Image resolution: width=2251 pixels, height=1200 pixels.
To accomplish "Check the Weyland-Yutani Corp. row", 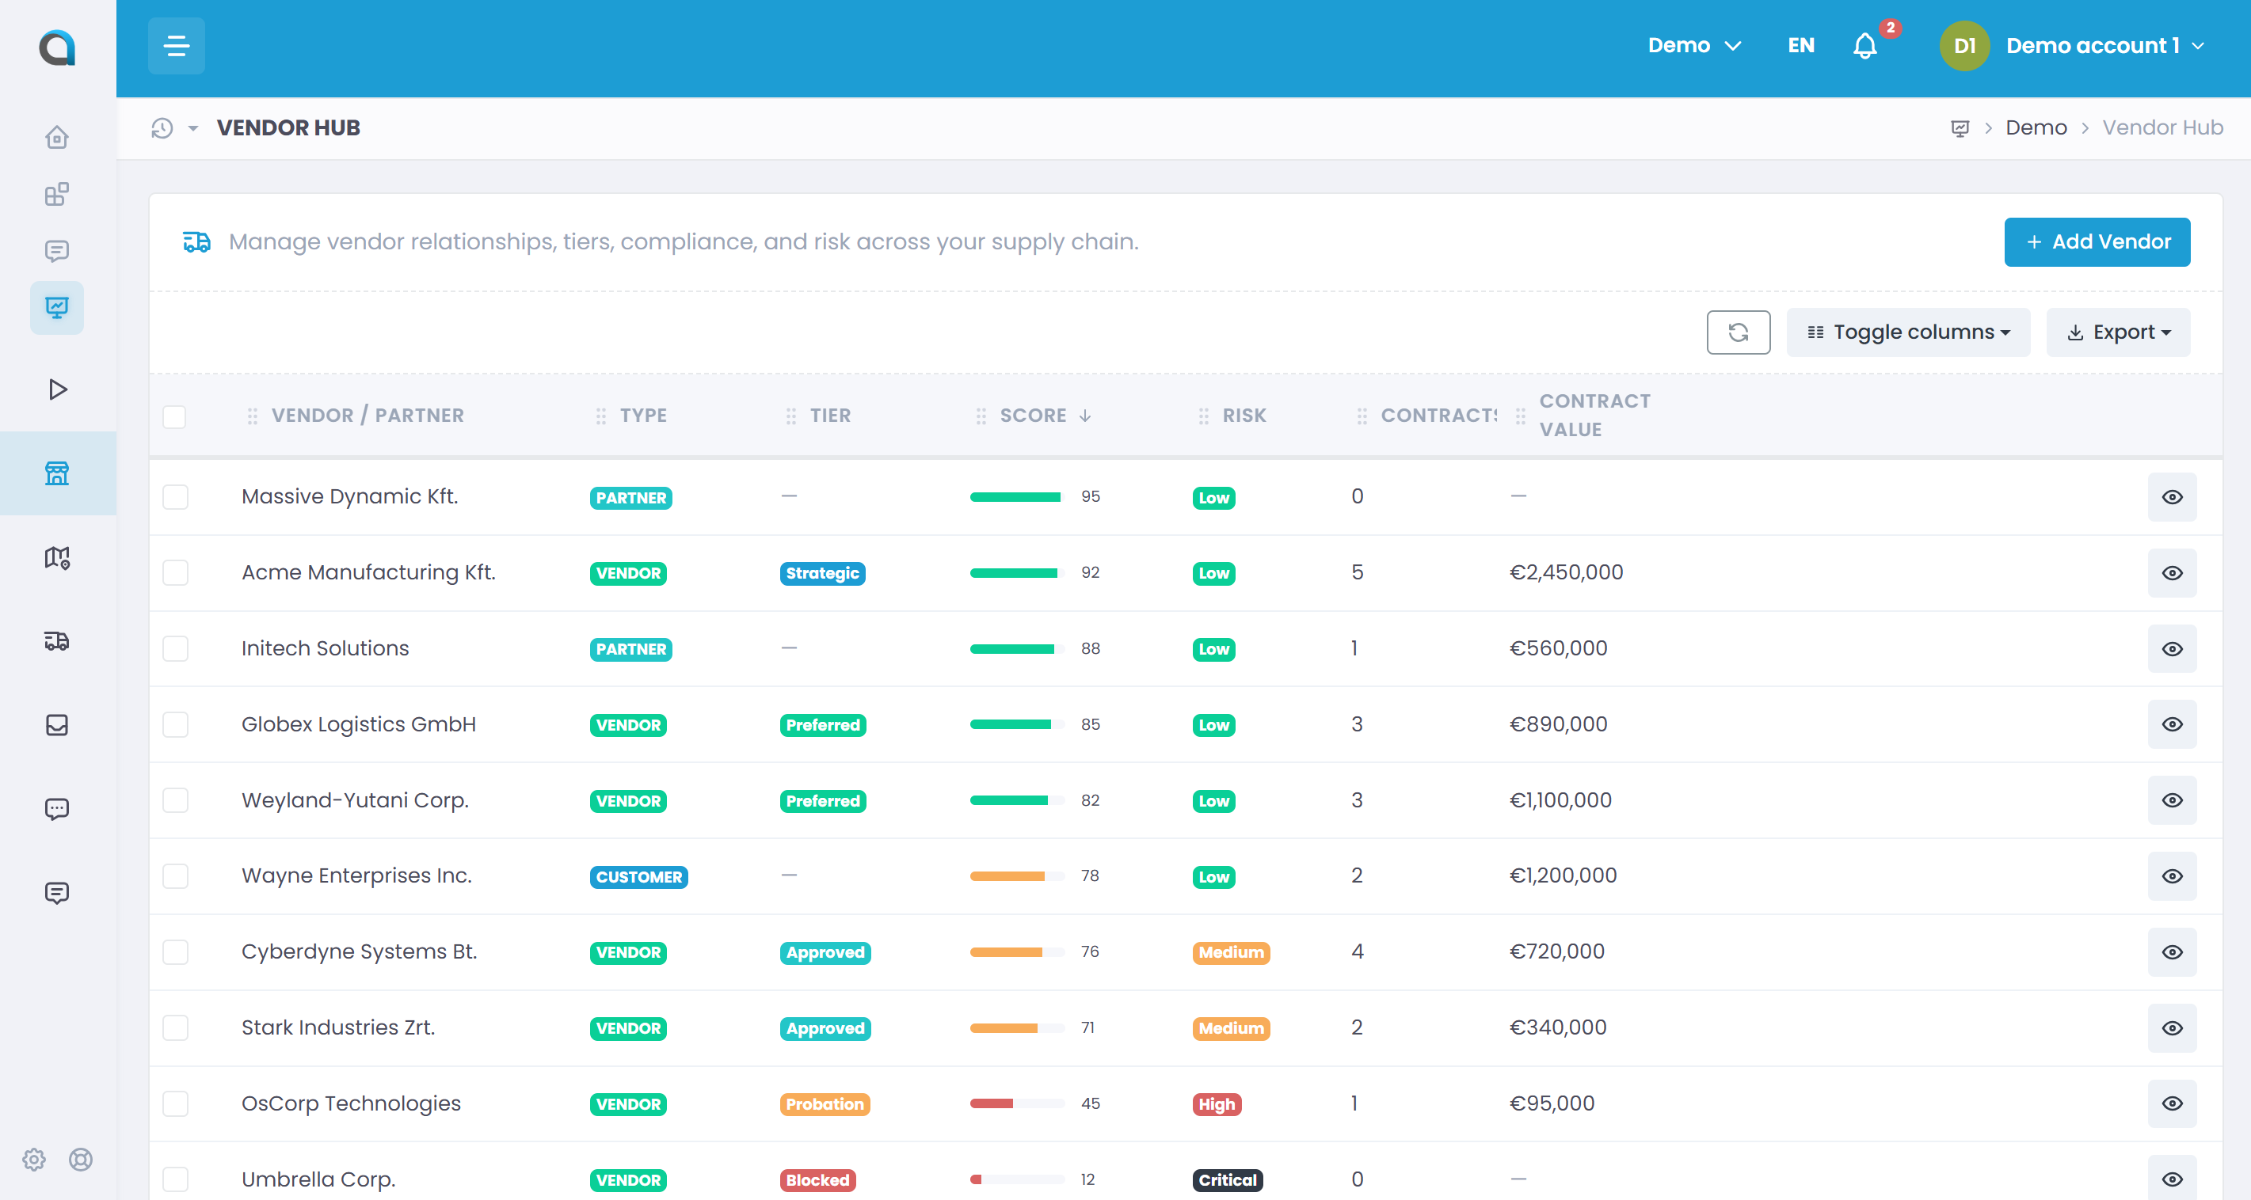I will [175, 800].
